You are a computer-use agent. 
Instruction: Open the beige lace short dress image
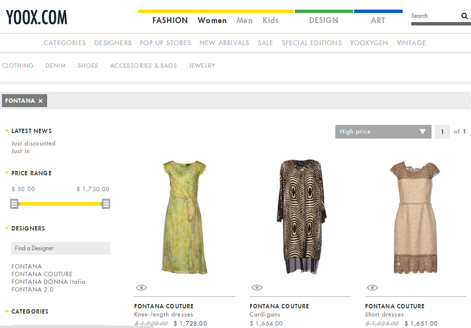click(415, 218)
